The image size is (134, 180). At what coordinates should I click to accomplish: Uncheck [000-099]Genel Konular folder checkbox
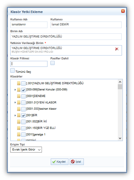(x=23, y=90)
